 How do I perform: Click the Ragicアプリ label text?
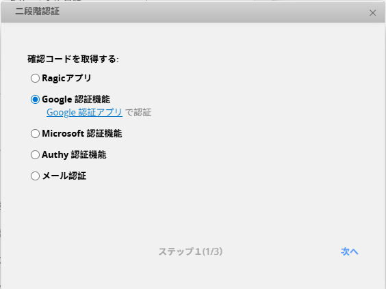(66, 78)
